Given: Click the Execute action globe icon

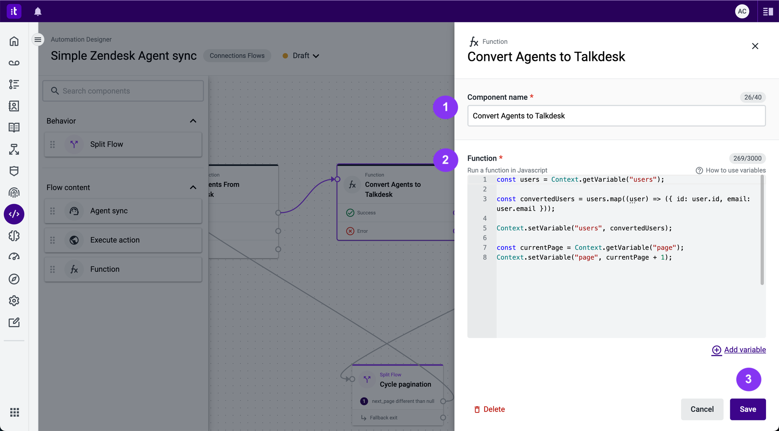Looking at the screenshot, I should coord(74,240).
